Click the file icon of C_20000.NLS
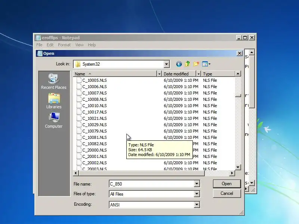The image size is (299, 224). (79, 150)
